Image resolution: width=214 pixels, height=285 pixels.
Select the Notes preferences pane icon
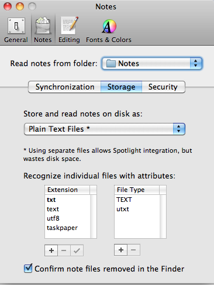tap(43, 30)
